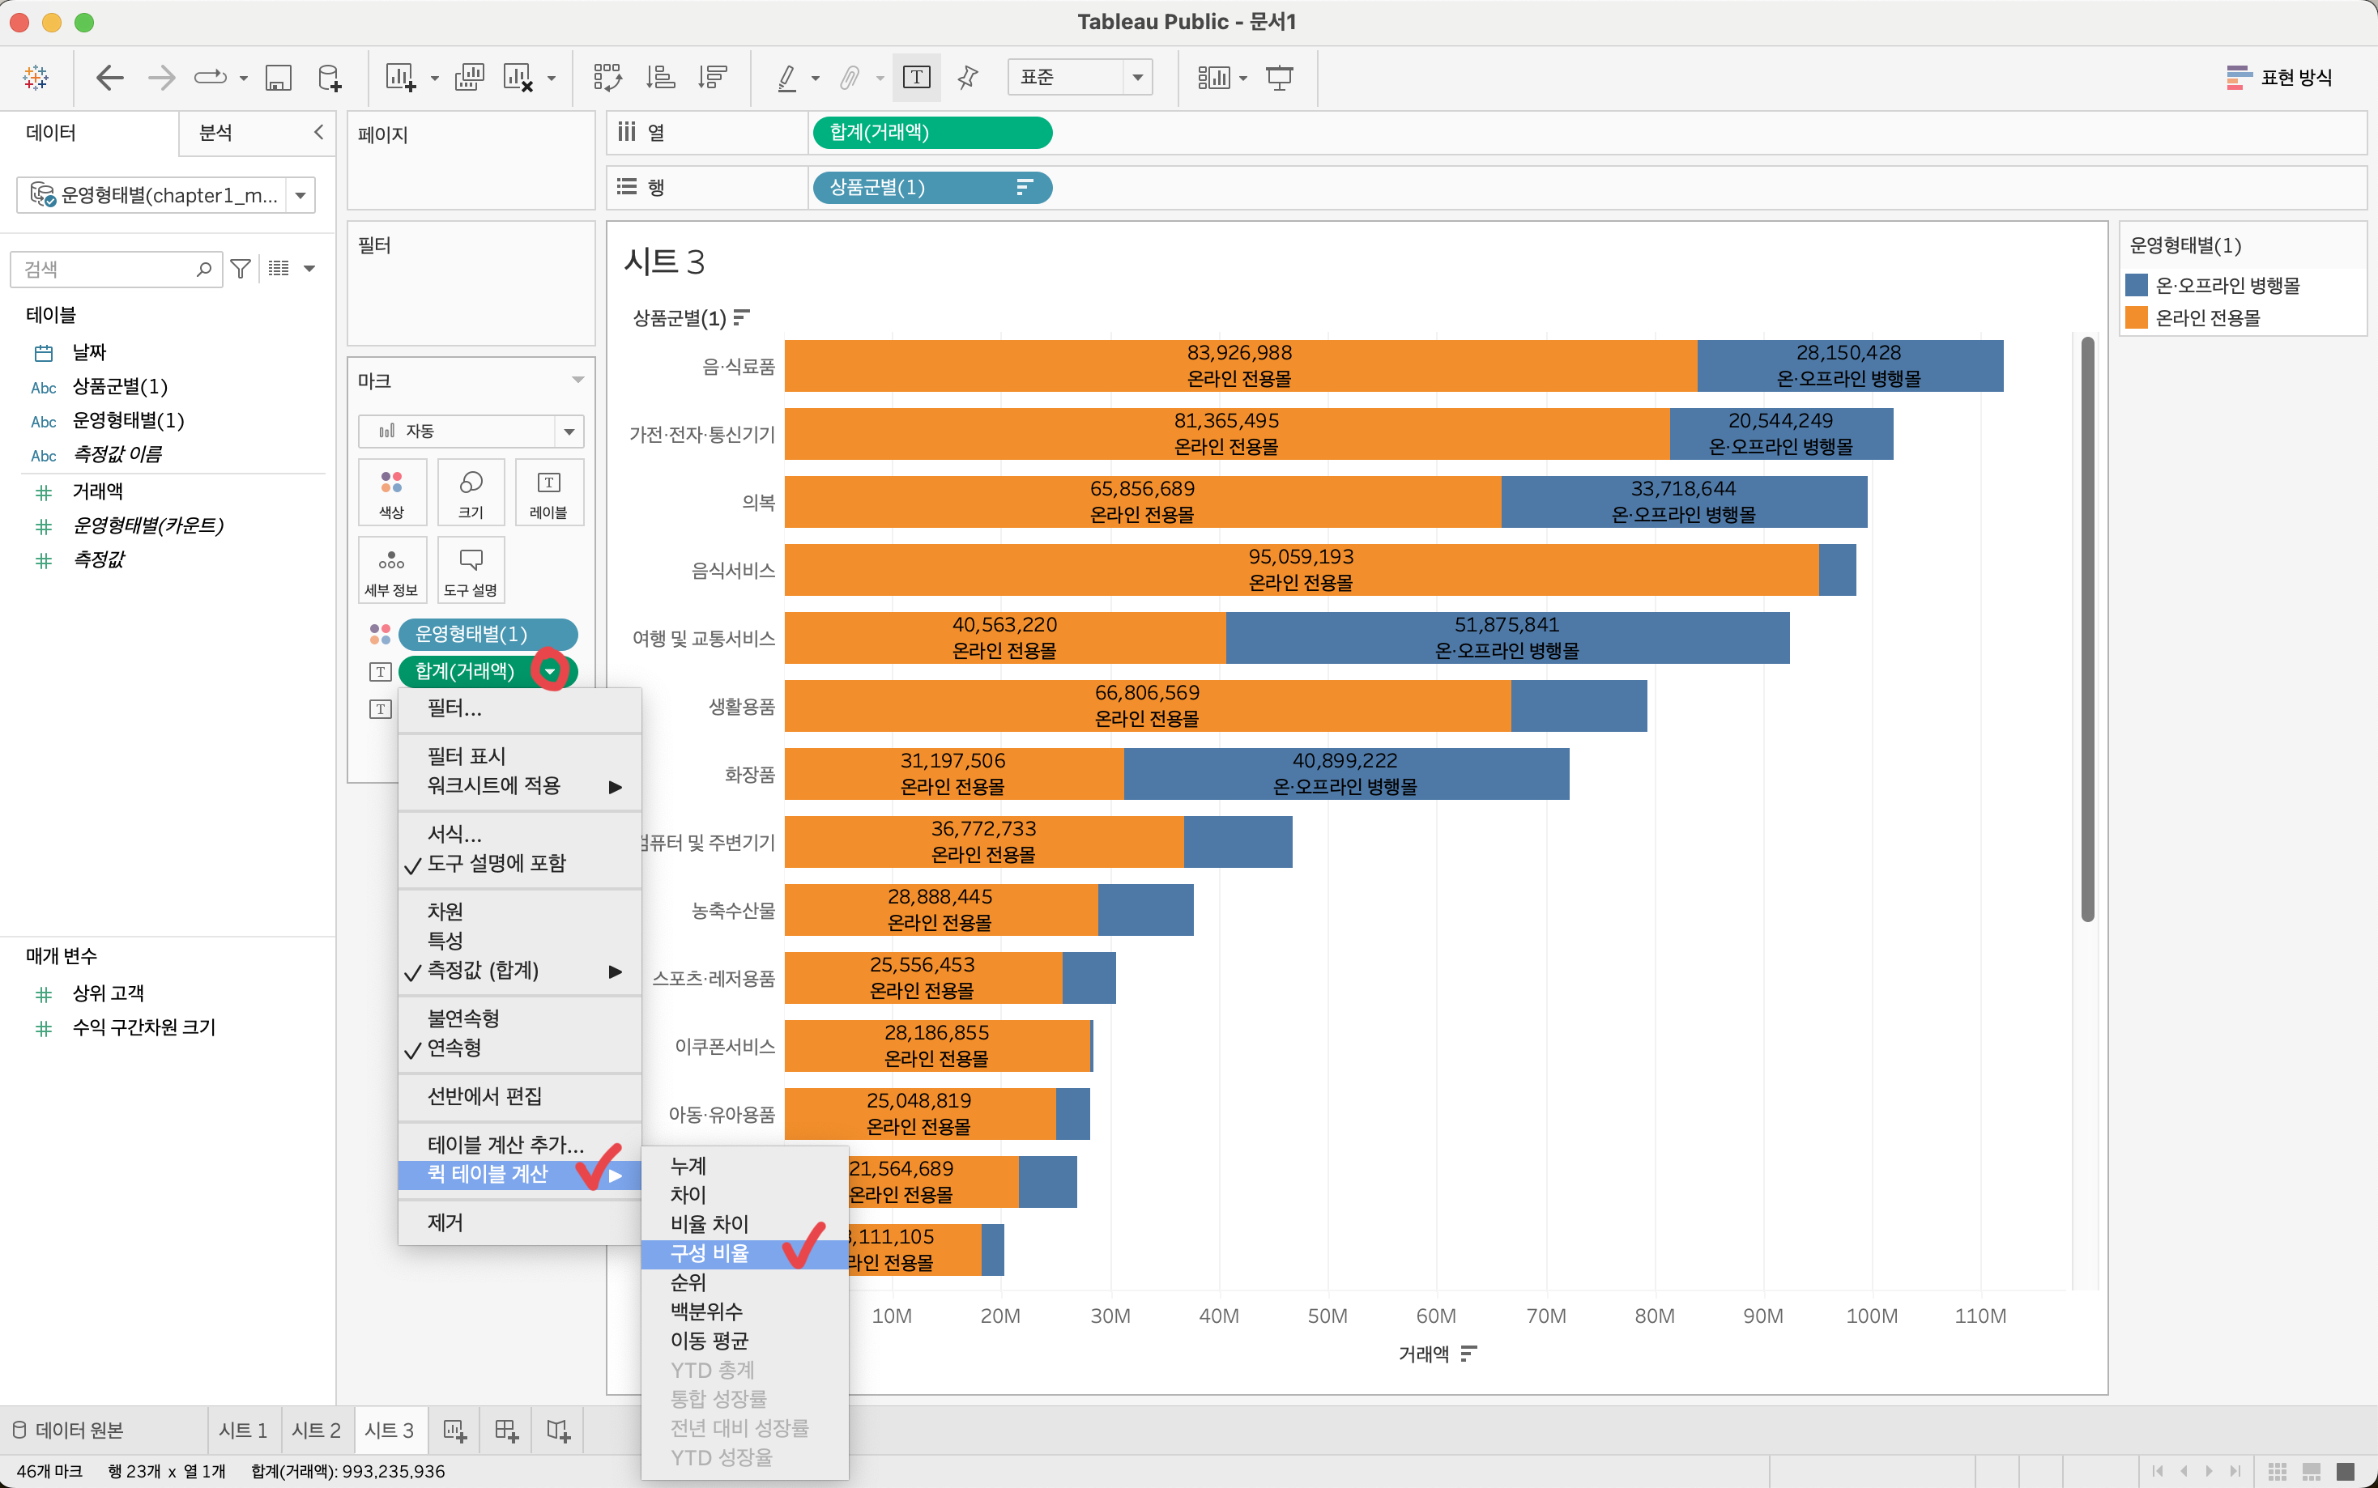Toggle 'Include in tooltip' (도구 설명에 포함) option
The image size is (2378, 1488).
pos(496,863)
